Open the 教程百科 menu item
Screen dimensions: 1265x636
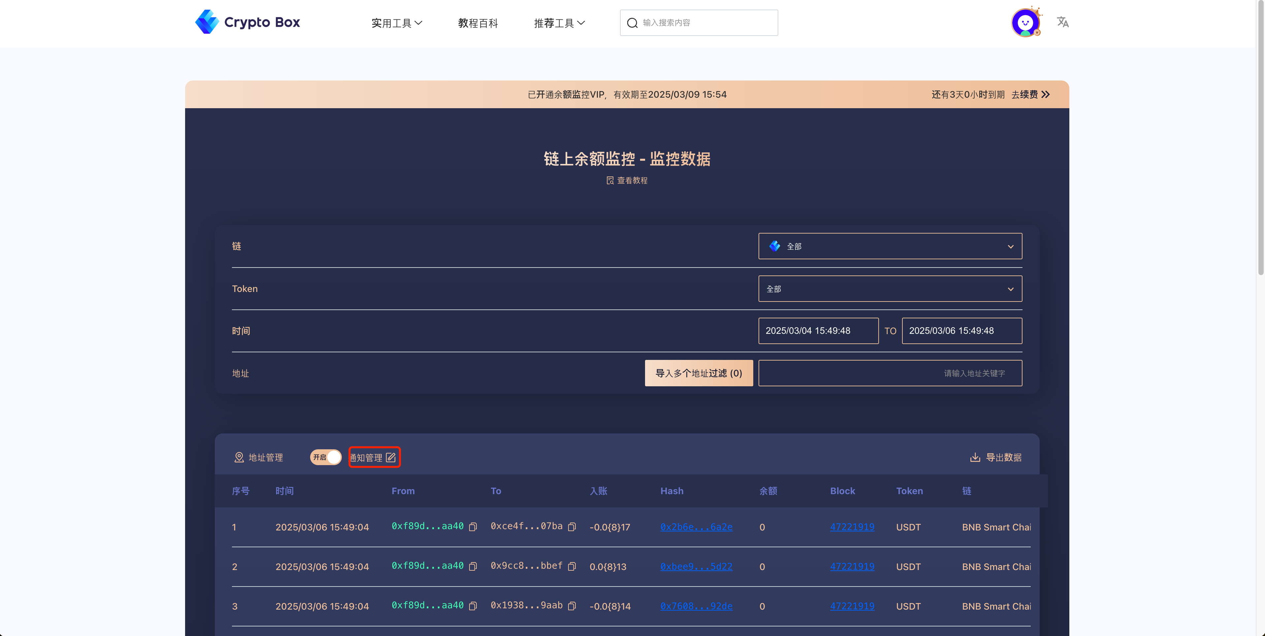[478, 23]
